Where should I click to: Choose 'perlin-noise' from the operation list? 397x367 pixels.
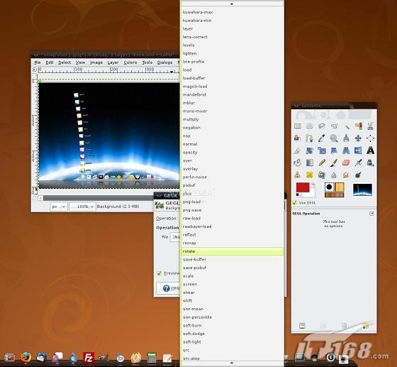click(233, 177)
